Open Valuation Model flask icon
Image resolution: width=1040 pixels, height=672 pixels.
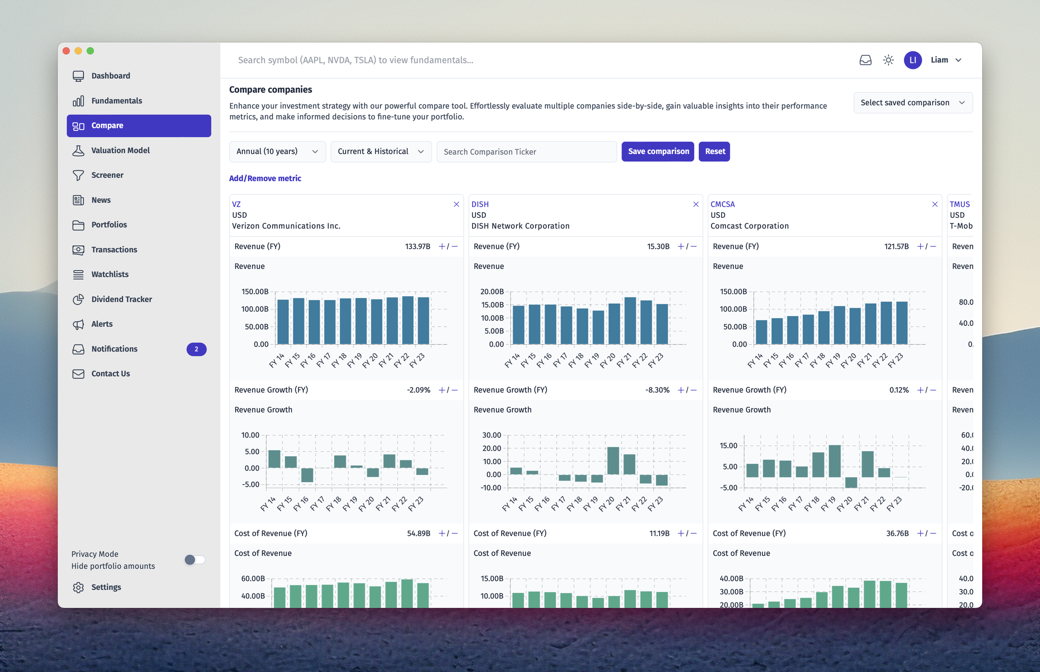[x=78, y=151]
